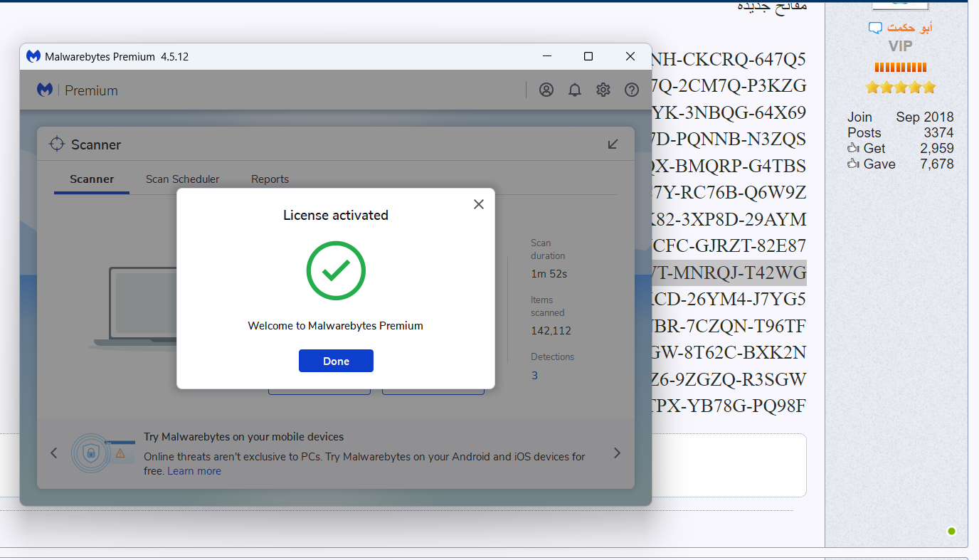The height and width of the screenshot is (560, 979).
Task: Close the License activated dialog
Action: (479, 204)
